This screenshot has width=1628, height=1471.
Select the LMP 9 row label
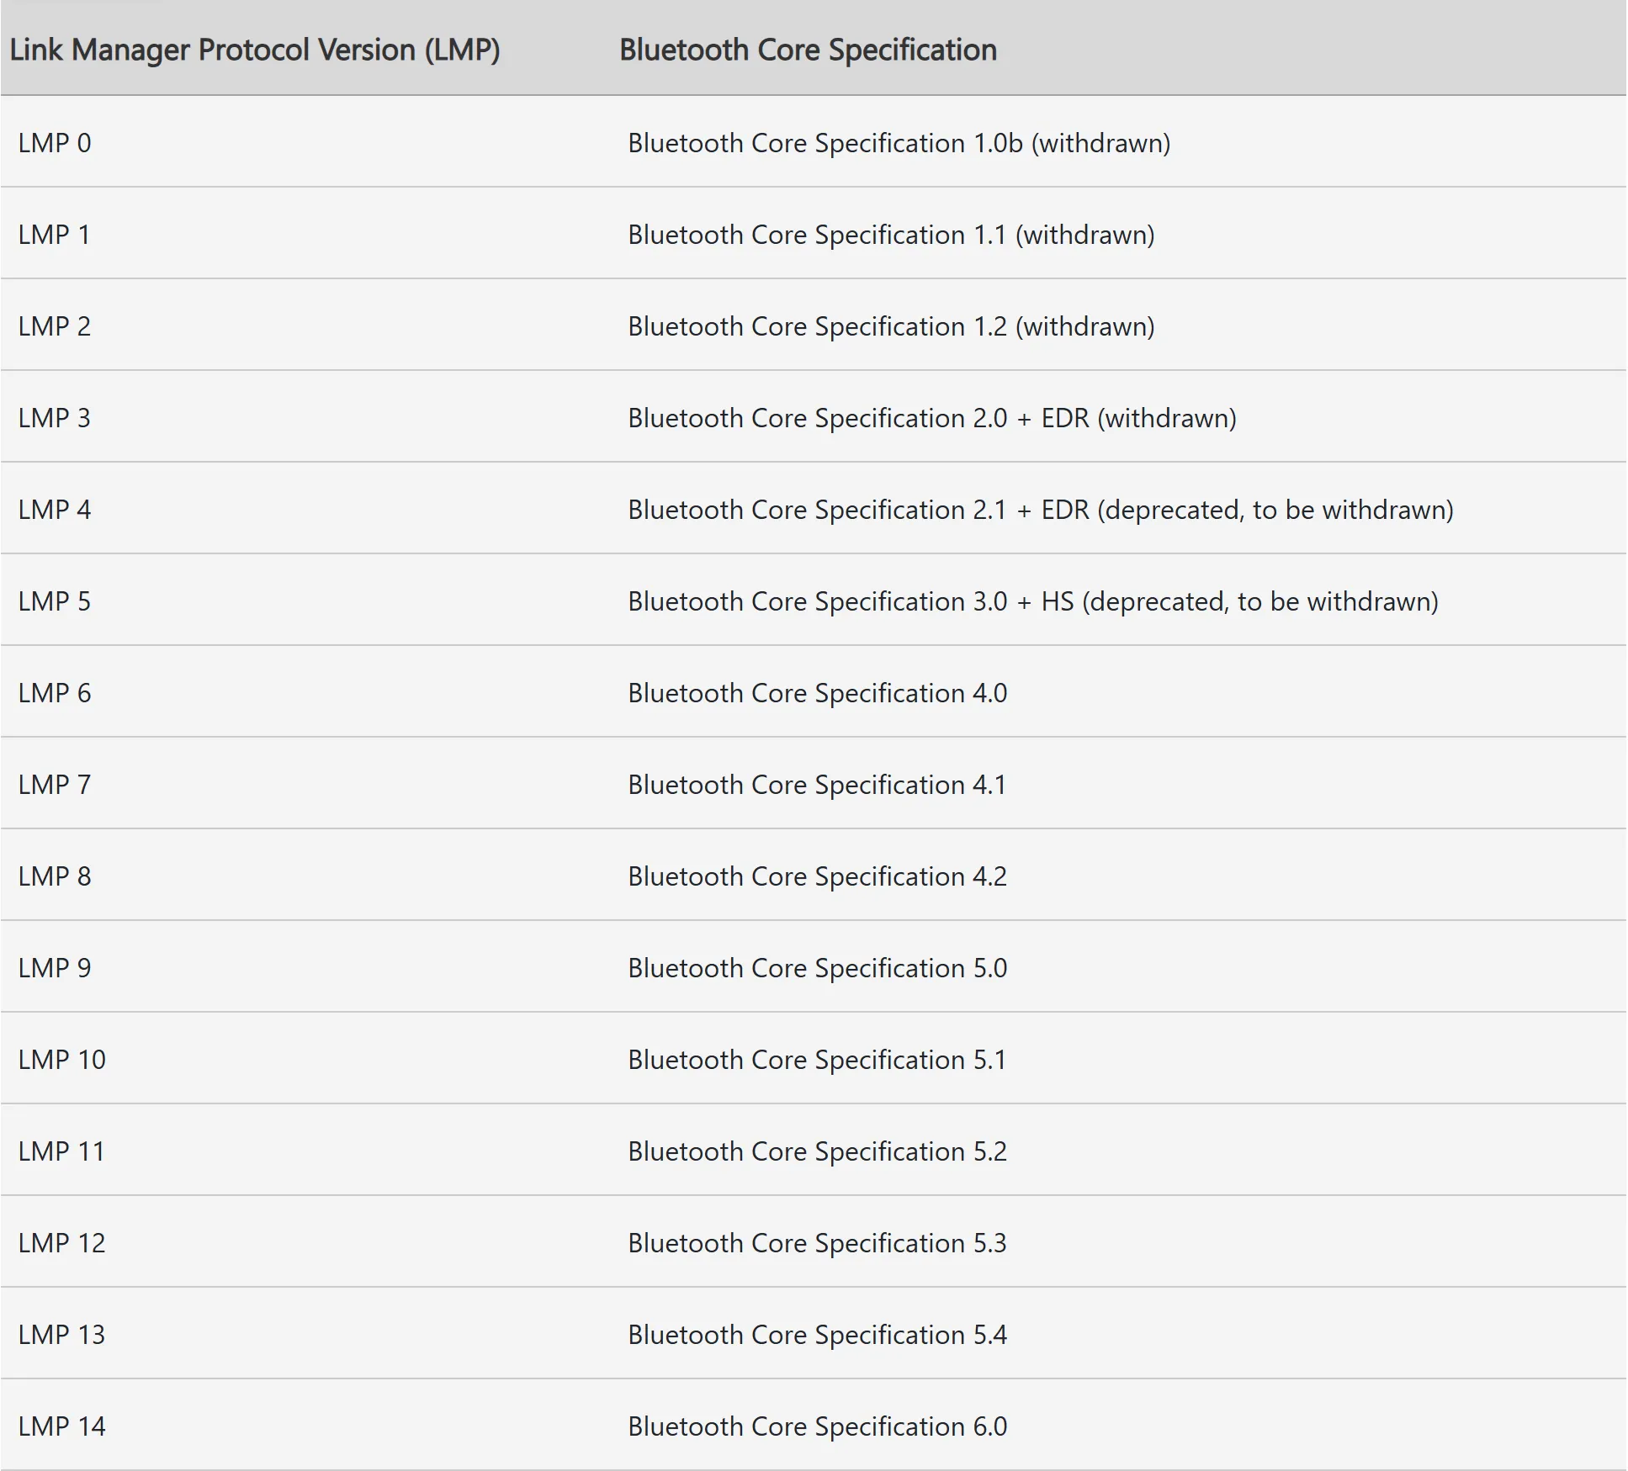55,968
